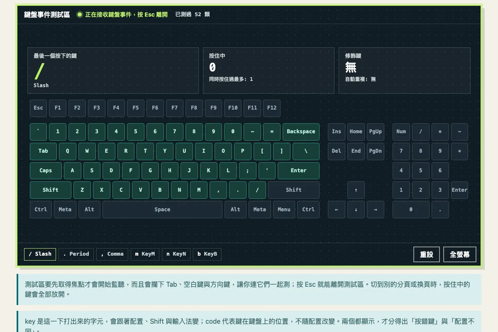
Task: Select the semicolon key
Action: click(x=248, y=171)
